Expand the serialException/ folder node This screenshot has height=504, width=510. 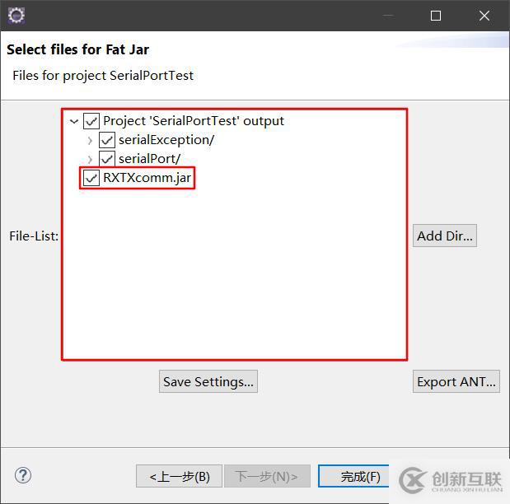click(90, 140)
